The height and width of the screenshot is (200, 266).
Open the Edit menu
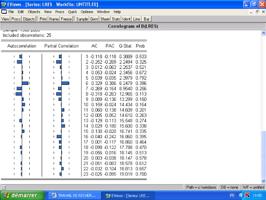coord(21,12)
